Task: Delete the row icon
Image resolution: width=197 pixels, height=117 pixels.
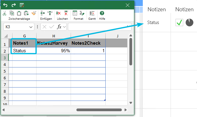Action: click(58, 13)
